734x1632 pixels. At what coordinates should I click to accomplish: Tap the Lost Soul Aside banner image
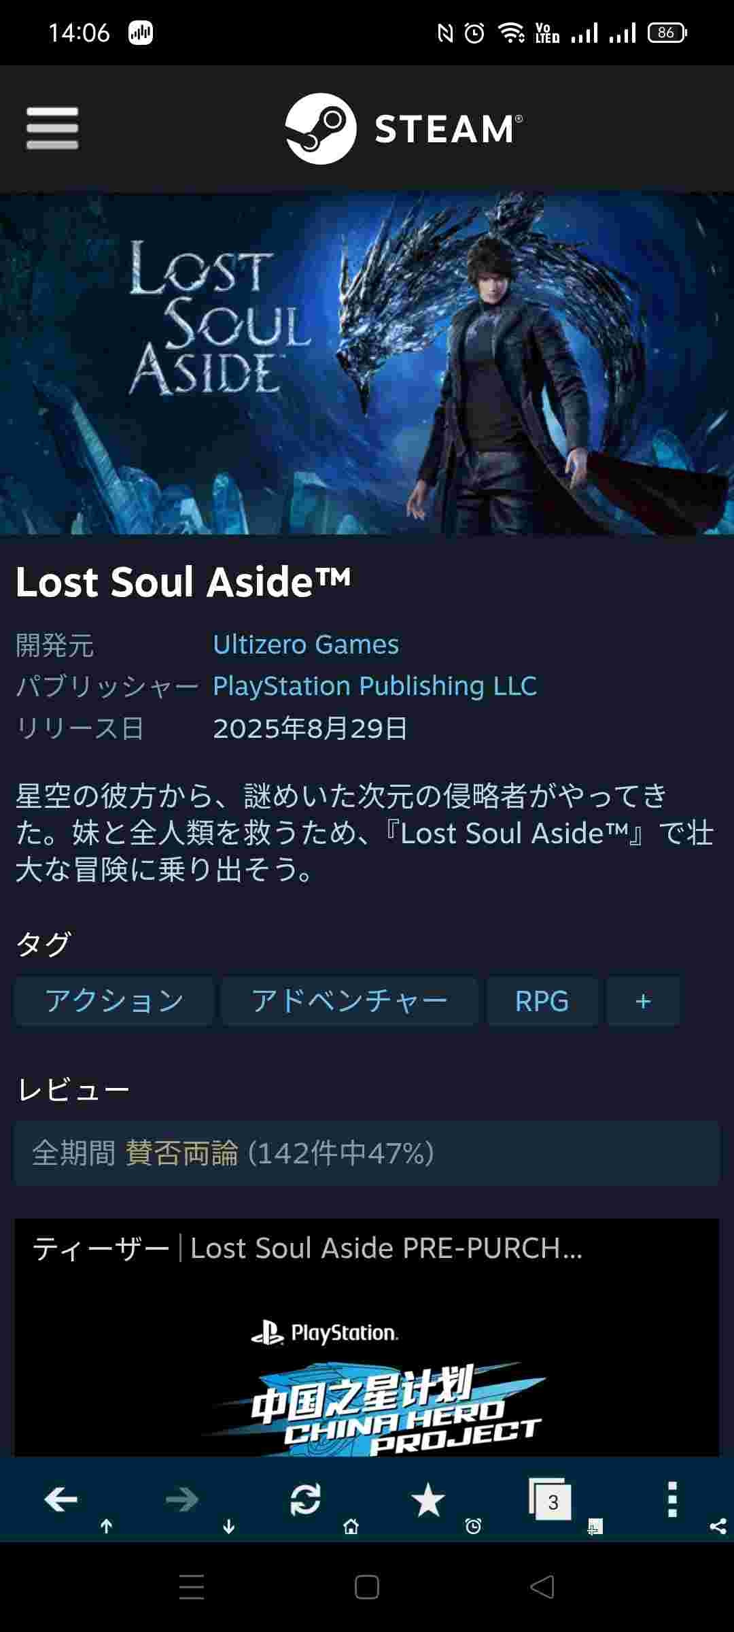click(x=367, y=364)
